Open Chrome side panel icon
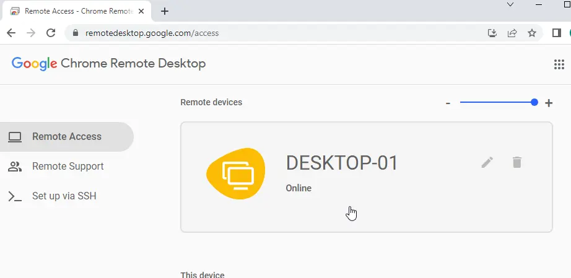 tap(556, 33)
